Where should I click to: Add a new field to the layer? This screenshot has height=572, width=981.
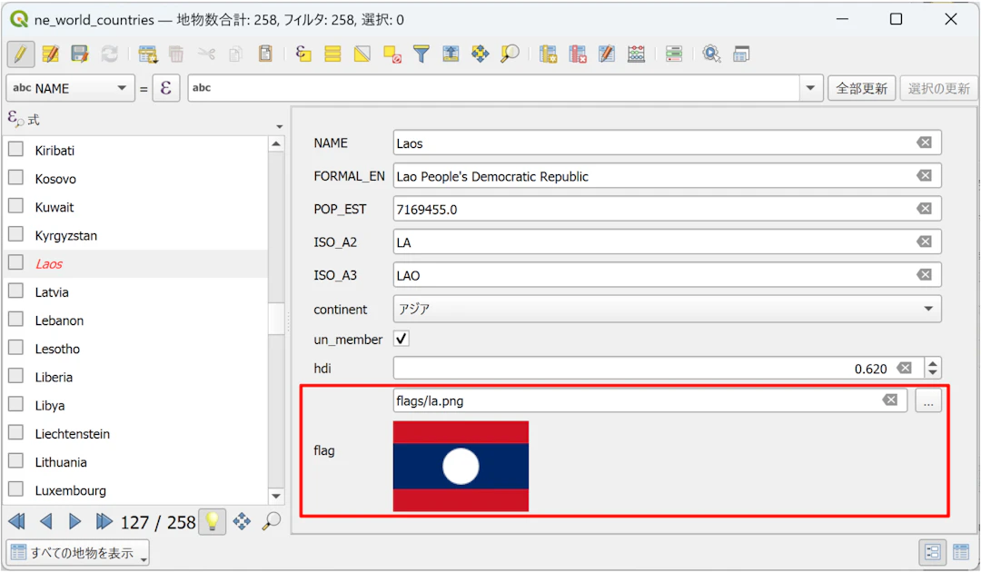click(x=548, y=54)
